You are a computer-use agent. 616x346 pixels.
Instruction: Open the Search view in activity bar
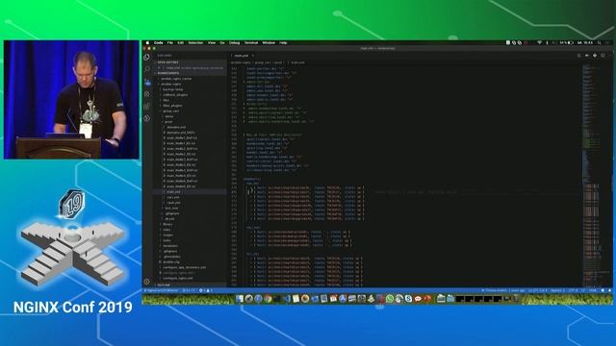coord(147,69)
